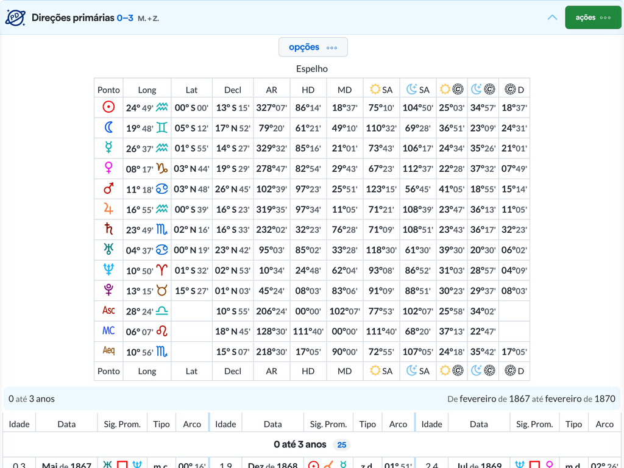Click the Moon crescent symbol row
The height and width of the screenshot is (468, 624).
point(108,127)
